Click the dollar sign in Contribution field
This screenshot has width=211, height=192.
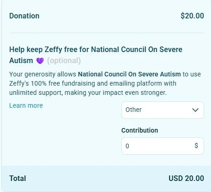(196, 145)
